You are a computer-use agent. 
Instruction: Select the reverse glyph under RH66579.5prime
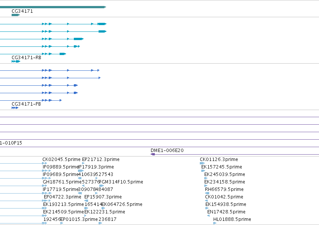207,193
